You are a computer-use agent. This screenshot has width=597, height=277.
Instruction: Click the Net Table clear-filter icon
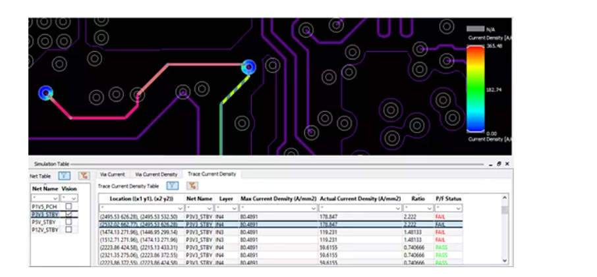click(x=84, y=175)
